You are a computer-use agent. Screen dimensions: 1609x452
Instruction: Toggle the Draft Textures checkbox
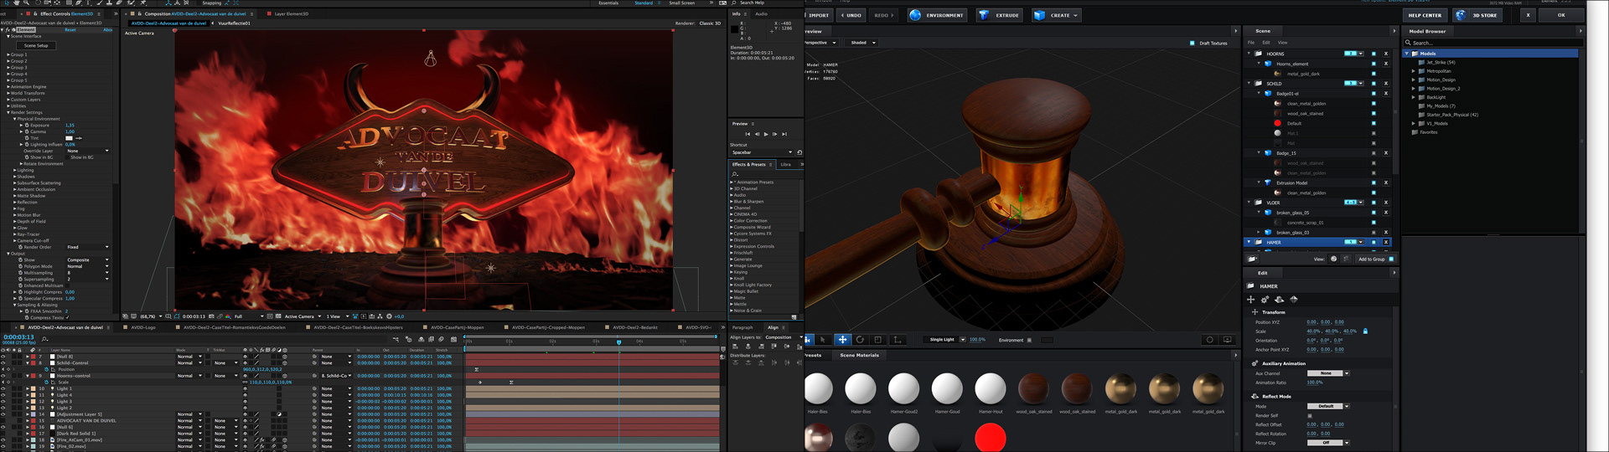click(x=1193, y=43)
